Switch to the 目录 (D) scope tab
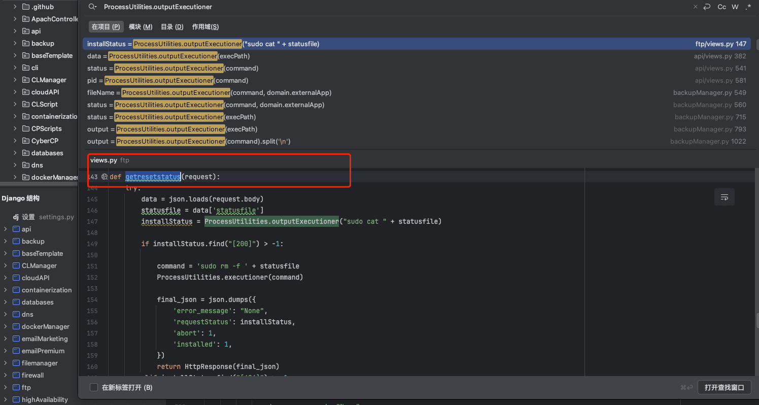Image resolution: width=759 pixels, height=405 pixels. click(x=171, y=26)
